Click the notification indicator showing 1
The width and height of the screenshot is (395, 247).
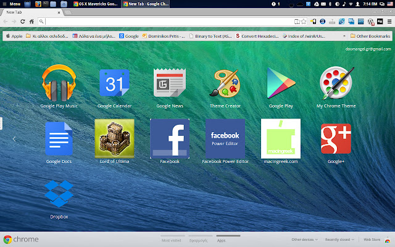[276, 4]
